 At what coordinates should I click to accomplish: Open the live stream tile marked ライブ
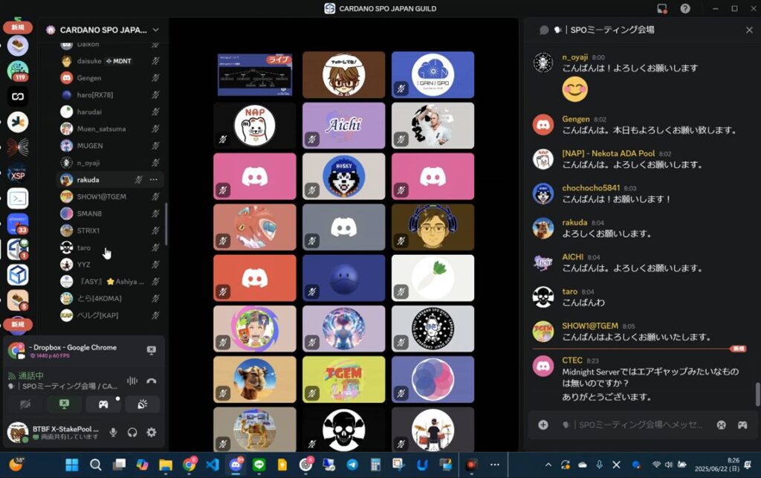255,75
